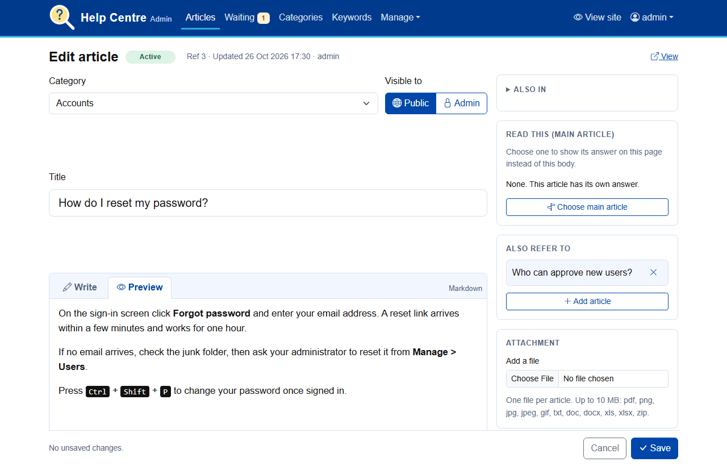Go to the Articles tab

pos(200,18)
